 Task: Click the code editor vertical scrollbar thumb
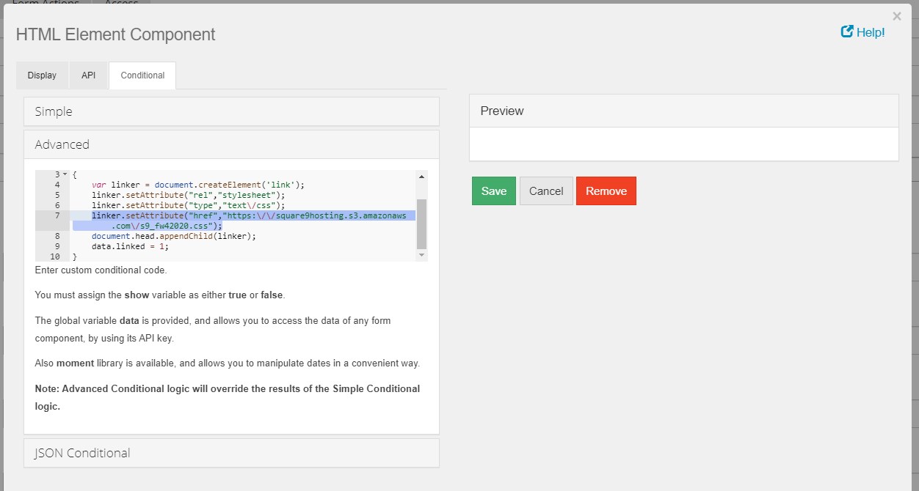click(x=421, y=223)
